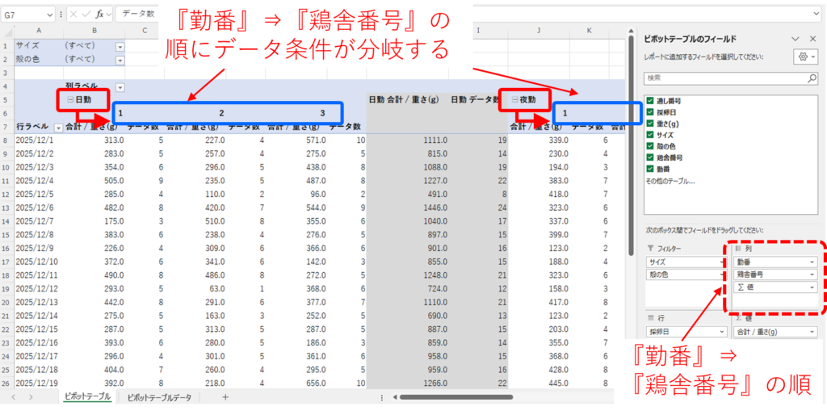Click the その他のテーブル... link

[672, 181]
